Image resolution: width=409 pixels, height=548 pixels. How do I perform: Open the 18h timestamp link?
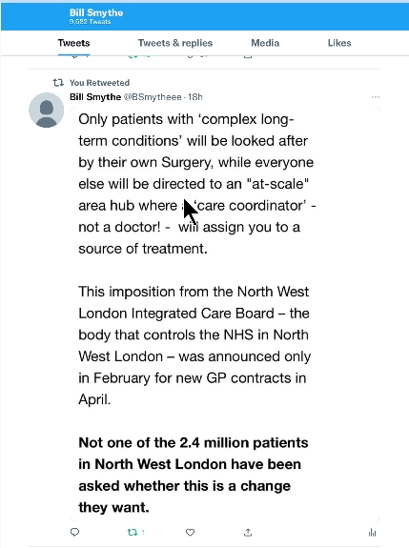coord(195,97)
